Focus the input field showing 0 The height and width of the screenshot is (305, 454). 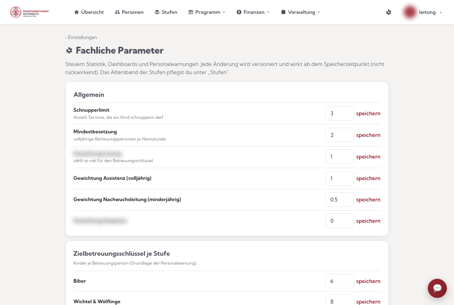point(340,221)
